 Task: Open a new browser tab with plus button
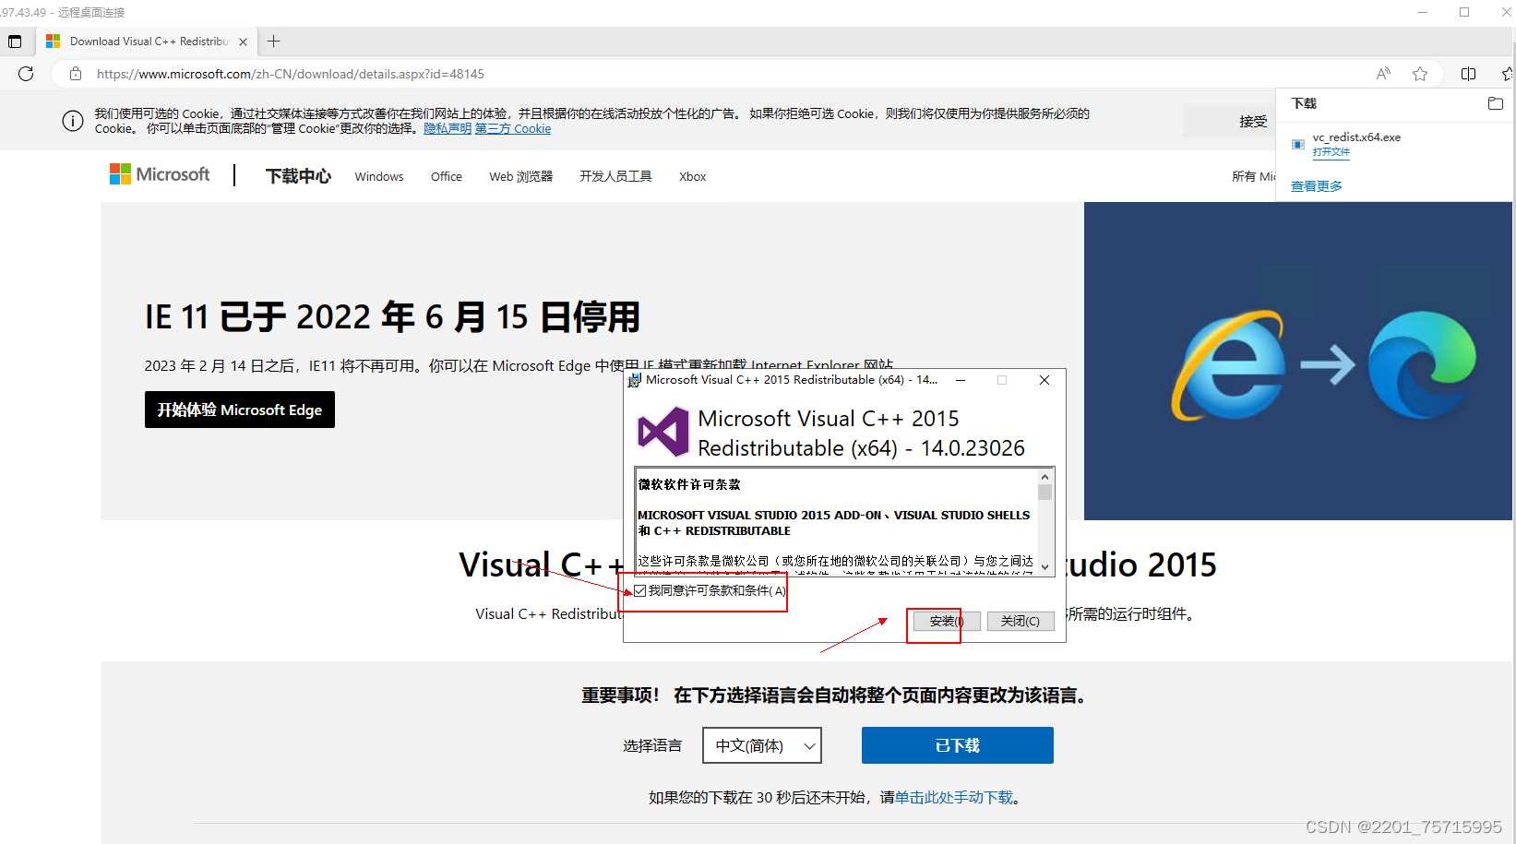[273, 41]
